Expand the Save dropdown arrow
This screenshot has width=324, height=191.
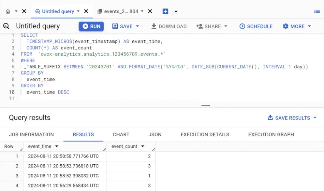point(138,26)
